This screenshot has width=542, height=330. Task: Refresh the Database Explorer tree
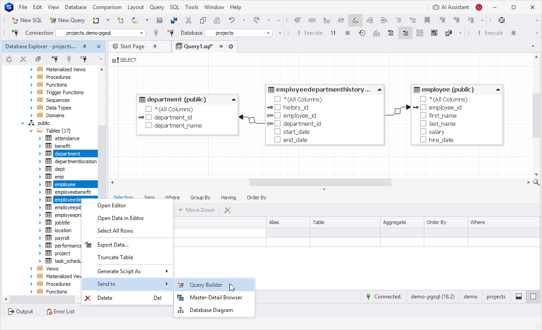coord(9,59)
